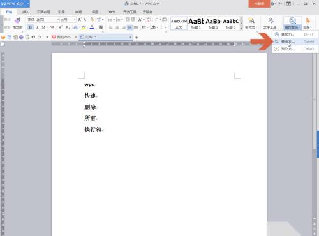Click the save icon in quick access bar
Screen dimensions: 319x236
(10, 37)
